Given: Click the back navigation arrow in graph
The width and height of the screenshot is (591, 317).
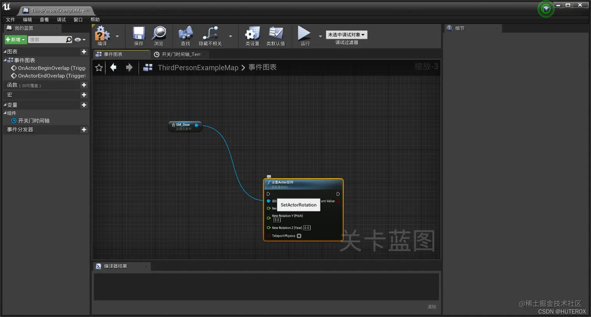Looking at the screenshot, I should pos(113,68).
